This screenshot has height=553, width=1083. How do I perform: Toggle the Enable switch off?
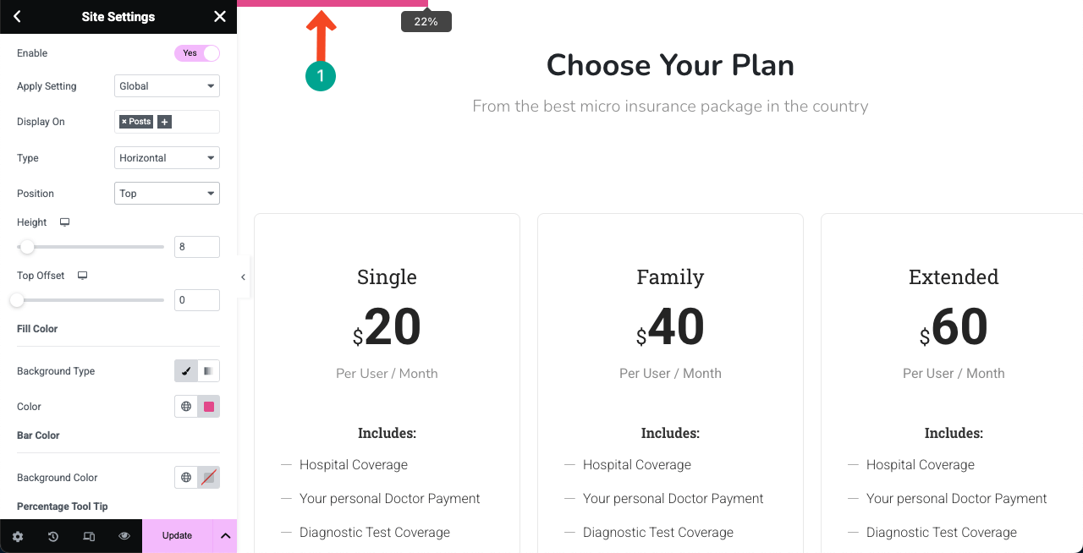(197, 53)
